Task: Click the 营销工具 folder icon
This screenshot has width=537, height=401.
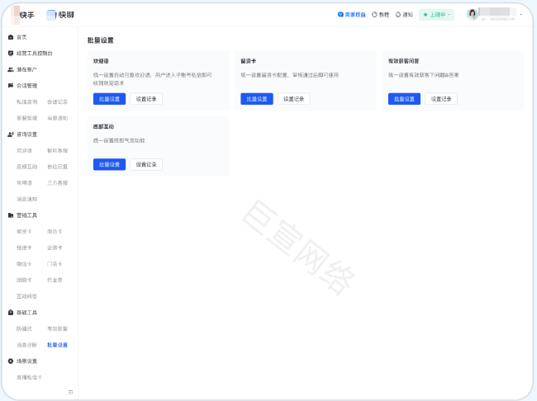Action: coord(11,215)
